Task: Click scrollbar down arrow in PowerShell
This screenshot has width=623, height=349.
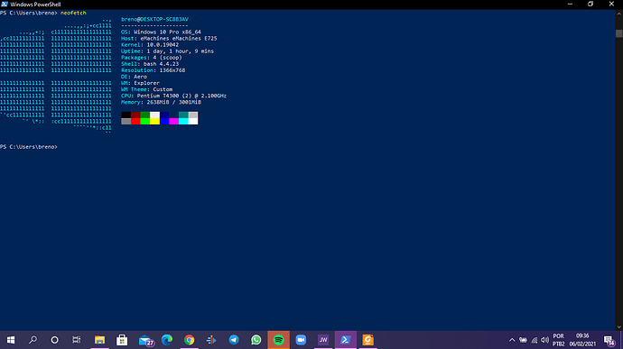Action: click(619, 327)
